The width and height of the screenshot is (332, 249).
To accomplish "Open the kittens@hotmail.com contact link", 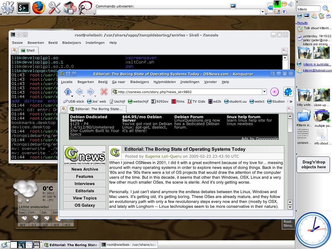I will click(x=317, y=71).
